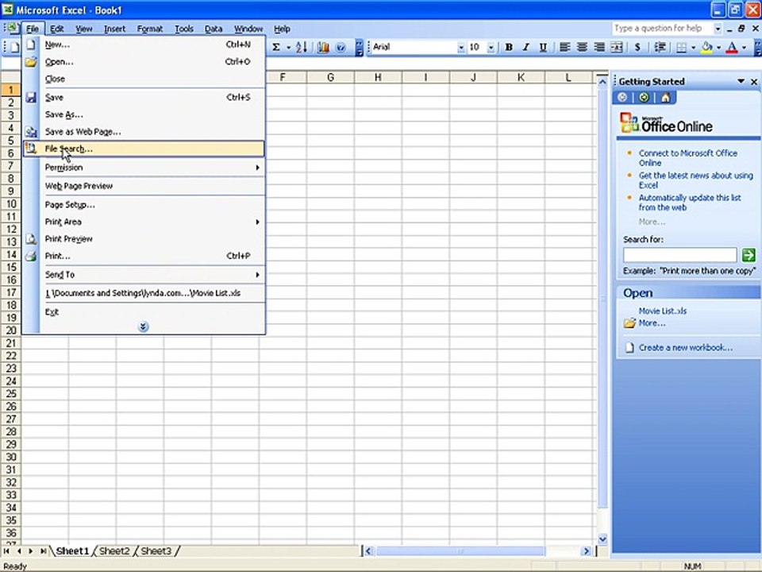Viewport: 762px width, 572px height.
Task: Open the Fill Color dropdown arrow
Action: (x=719, y=47)
